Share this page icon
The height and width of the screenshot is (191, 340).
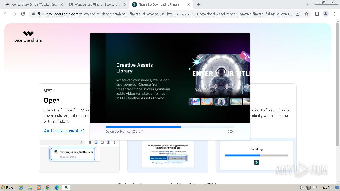(x=298, y=14)
